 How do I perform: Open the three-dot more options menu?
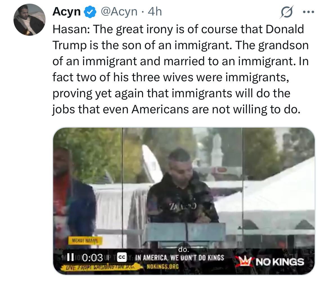pos(308,12)
